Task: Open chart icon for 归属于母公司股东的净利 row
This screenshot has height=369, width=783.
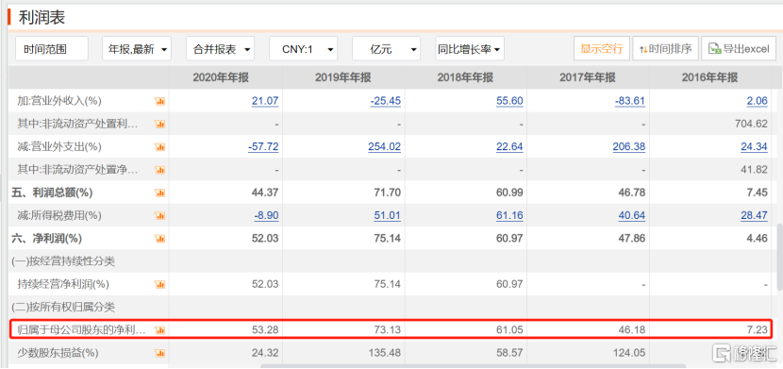Action: coord(159,330)
